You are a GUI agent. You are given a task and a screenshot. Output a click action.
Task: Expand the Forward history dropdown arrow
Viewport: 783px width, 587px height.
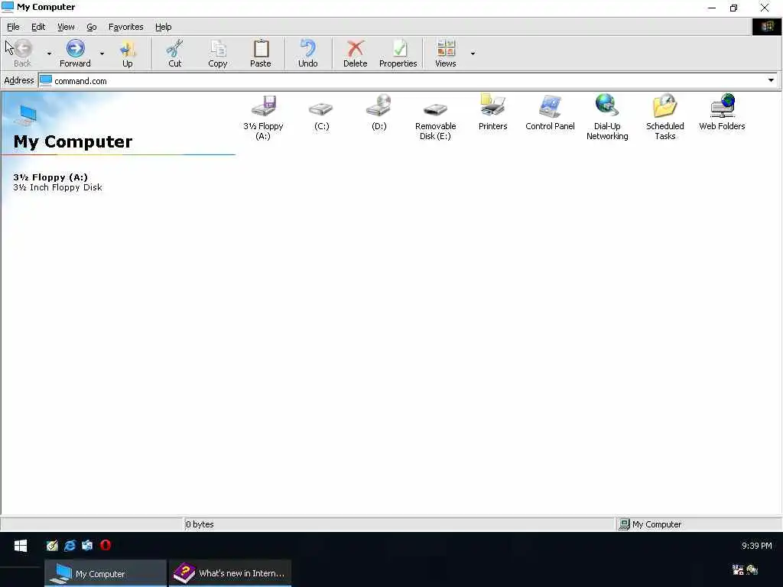coord(102,54)
